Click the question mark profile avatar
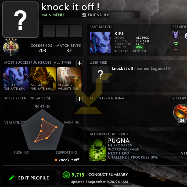Image resolution: width=187 pixels, height=187 pixels. point(20,20)
